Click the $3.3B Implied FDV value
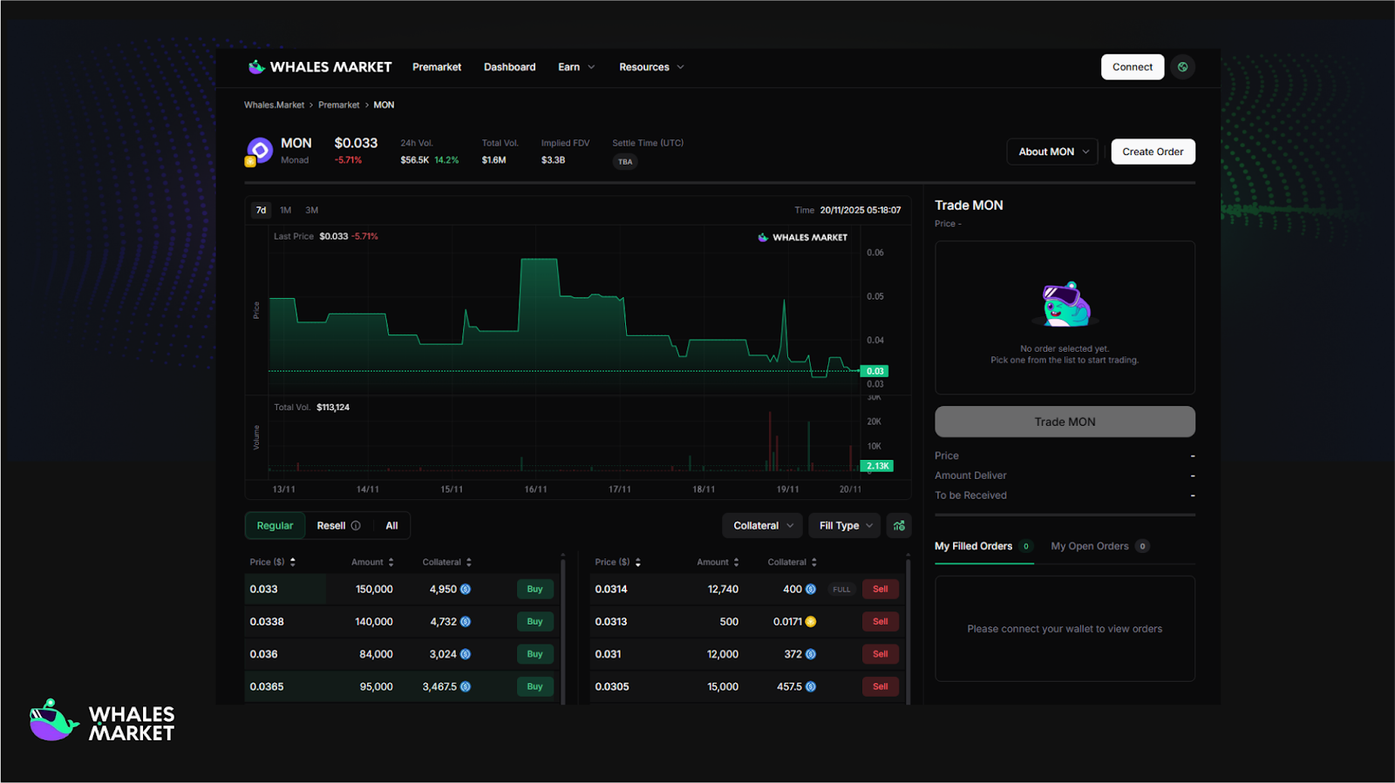Image resolution: width=1395 pixels, height=783 pixels. point(553,160)
